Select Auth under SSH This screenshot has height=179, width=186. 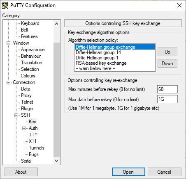33,128
